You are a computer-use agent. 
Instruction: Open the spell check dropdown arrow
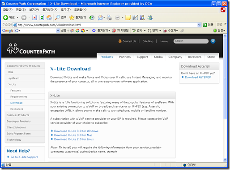click(x=145, y=31)
